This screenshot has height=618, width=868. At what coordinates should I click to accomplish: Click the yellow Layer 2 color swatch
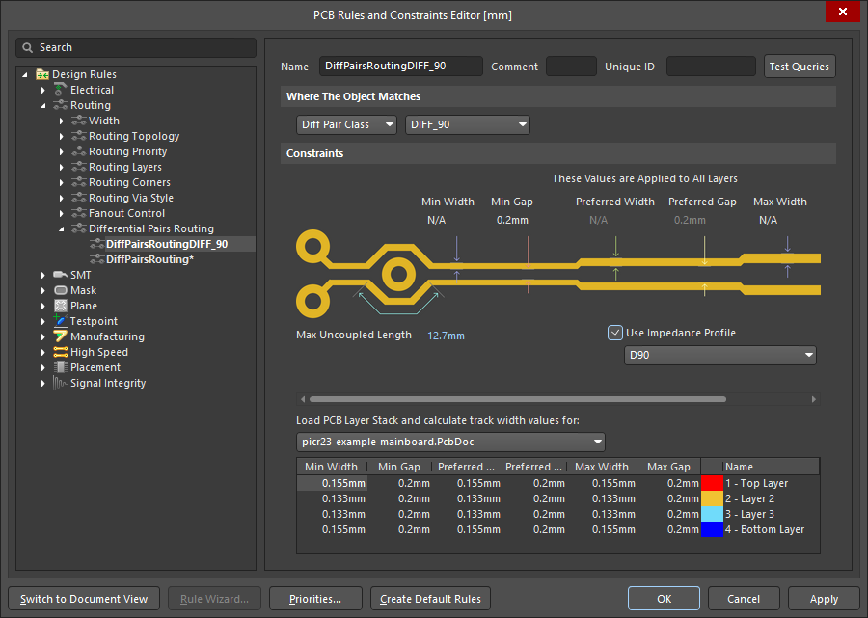(x=712, y=498)
